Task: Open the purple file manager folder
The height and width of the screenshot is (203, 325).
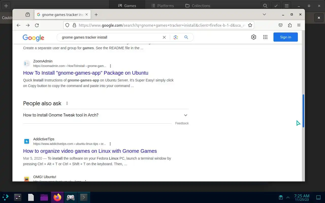Action: click(x=44, y=197)
